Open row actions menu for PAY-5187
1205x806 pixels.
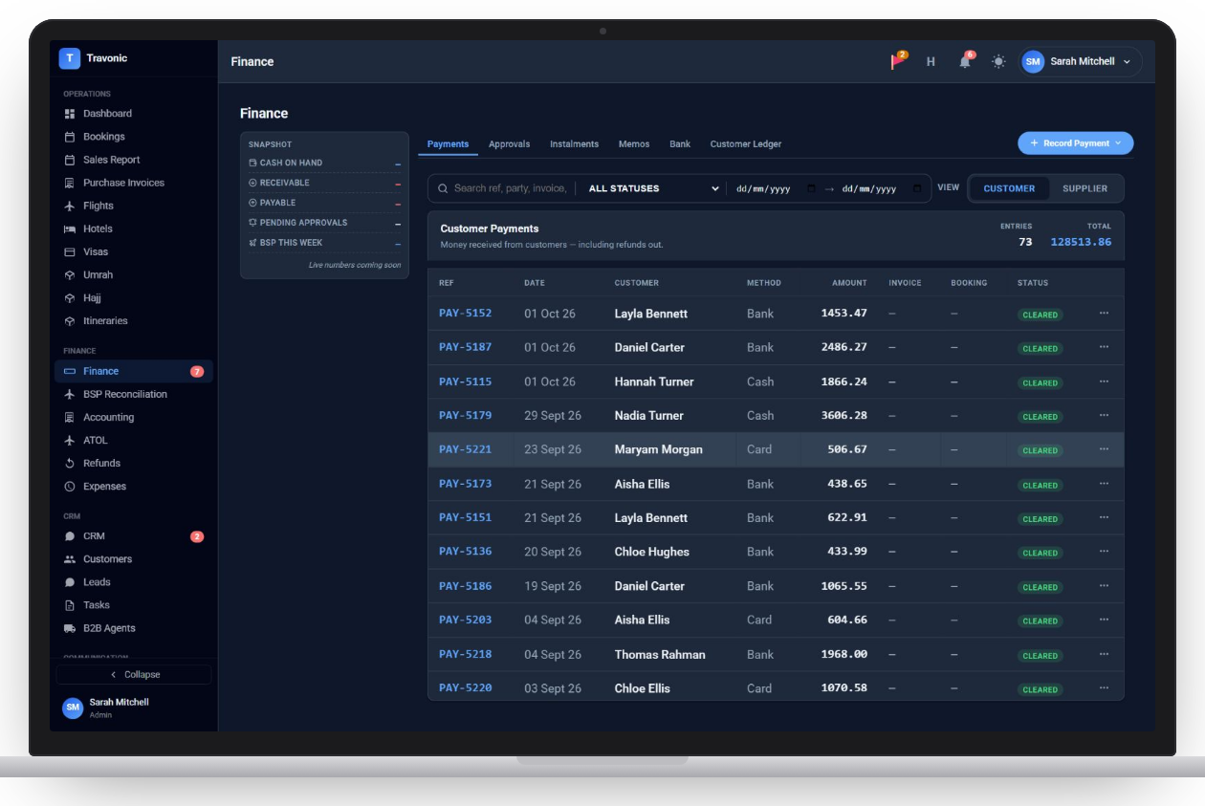point(1104,347)
